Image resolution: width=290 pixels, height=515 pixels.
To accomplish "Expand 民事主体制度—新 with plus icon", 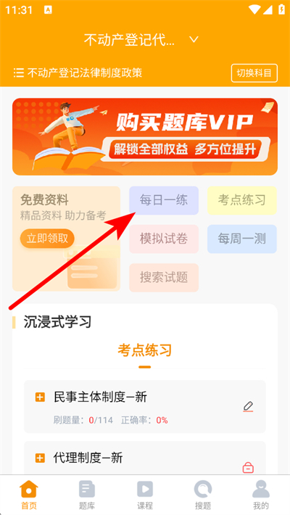I will tap(40, 397).
